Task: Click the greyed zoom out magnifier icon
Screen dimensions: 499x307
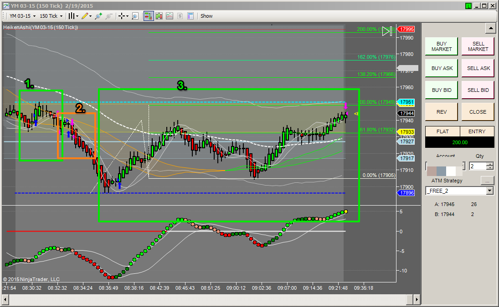Action: (x=109, y=16)
